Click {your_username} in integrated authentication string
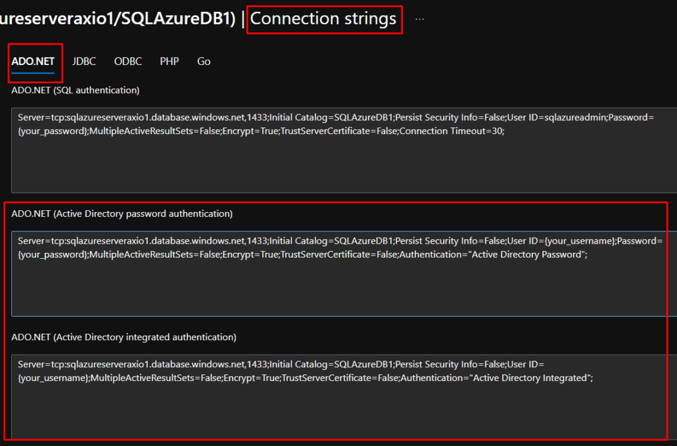 click(53, 378)
